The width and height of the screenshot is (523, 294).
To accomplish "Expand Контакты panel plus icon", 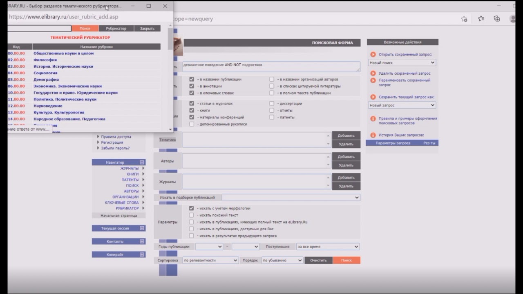I will tap(142, 241).
